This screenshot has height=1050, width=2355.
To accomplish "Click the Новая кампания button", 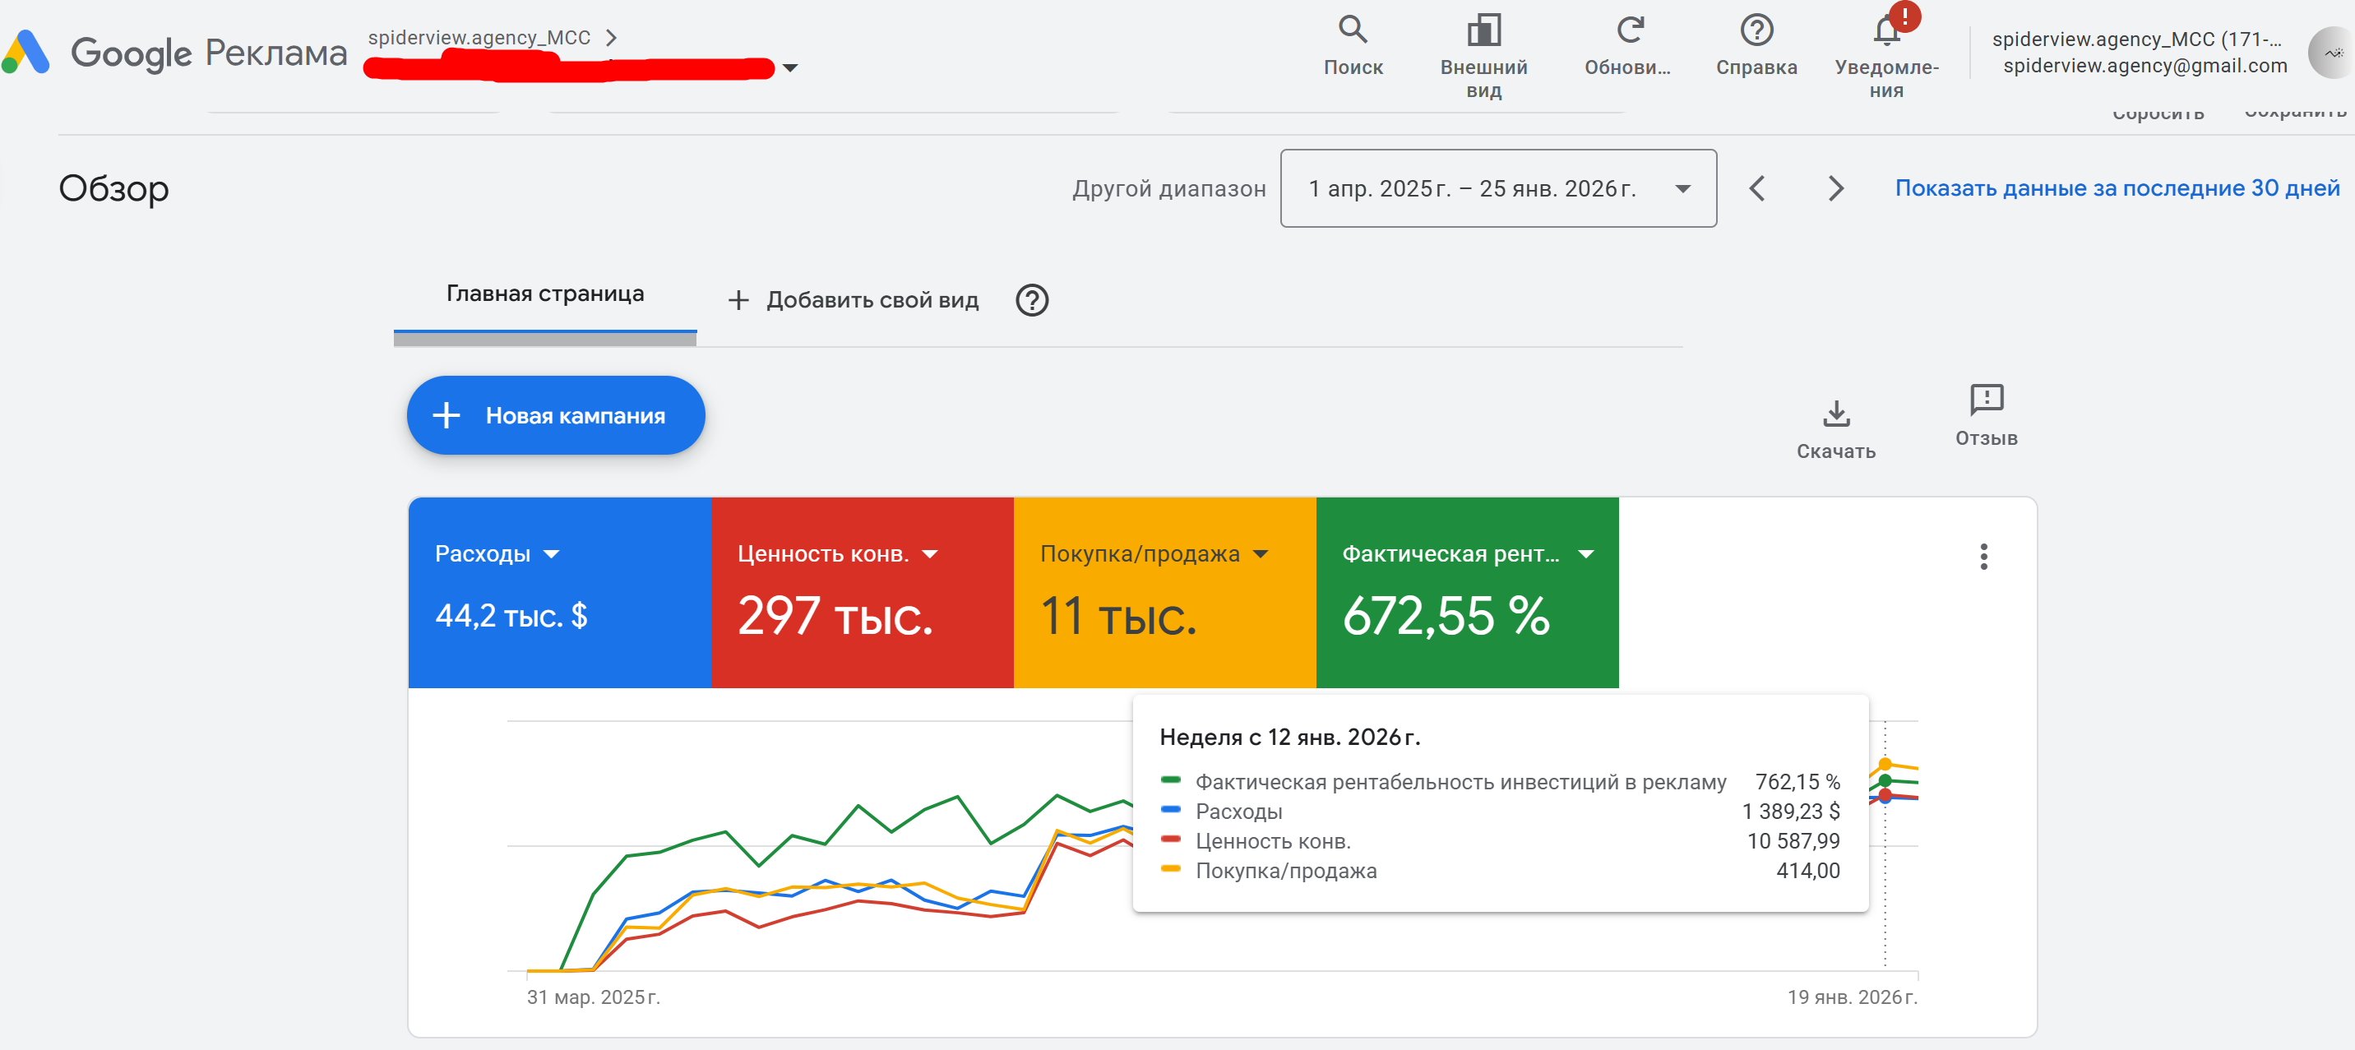I will pos(555,416).
